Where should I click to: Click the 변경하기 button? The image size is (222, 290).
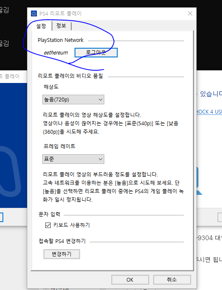click(x=62, y=254)
